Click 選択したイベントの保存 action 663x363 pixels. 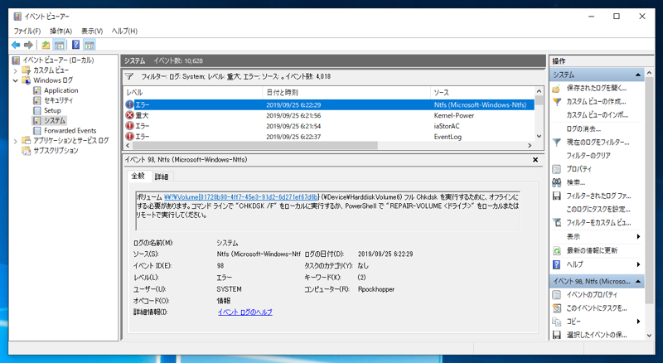[597, 335]
